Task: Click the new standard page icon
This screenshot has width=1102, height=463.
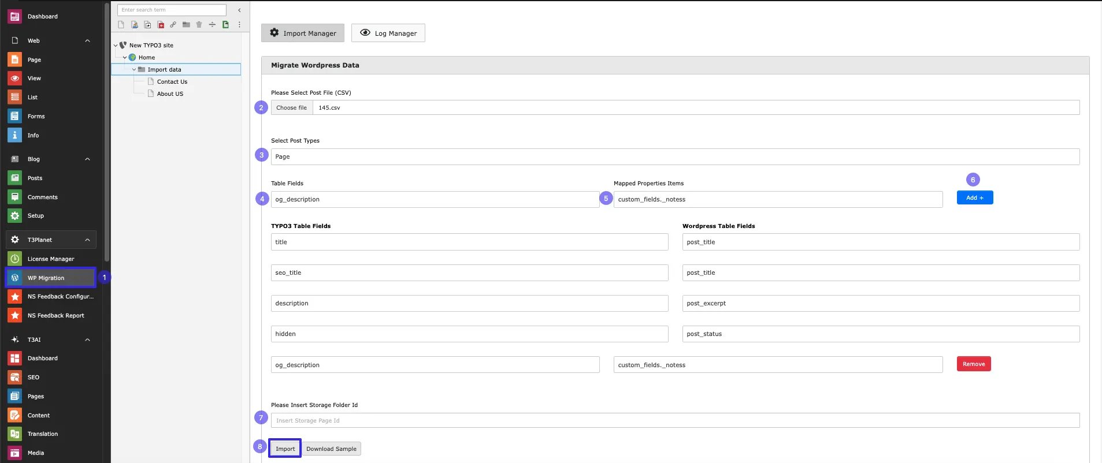Action: coord(121,25)
